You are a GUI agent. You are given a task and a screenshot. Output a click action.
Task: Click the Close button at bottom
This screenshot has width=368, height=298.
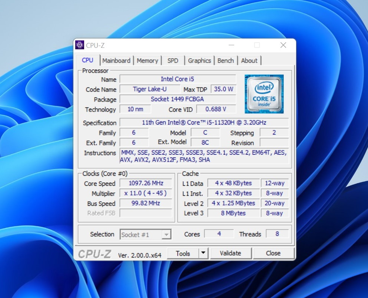click(273, 253)
